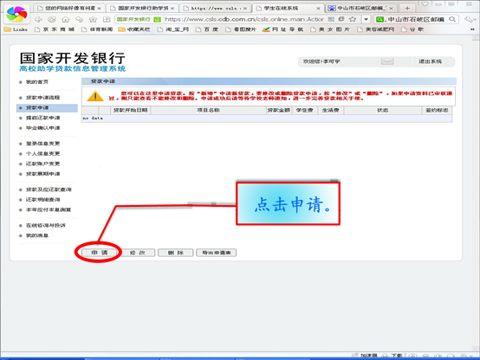Screen dimensions: 480x360
Task: Click the colorful browser logo icon
Action: tap(16, 14)
